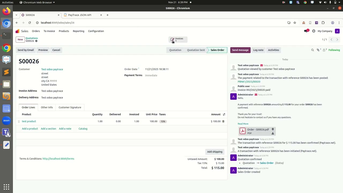
Task: Click the browser address bar
Action: coord(161,23)
